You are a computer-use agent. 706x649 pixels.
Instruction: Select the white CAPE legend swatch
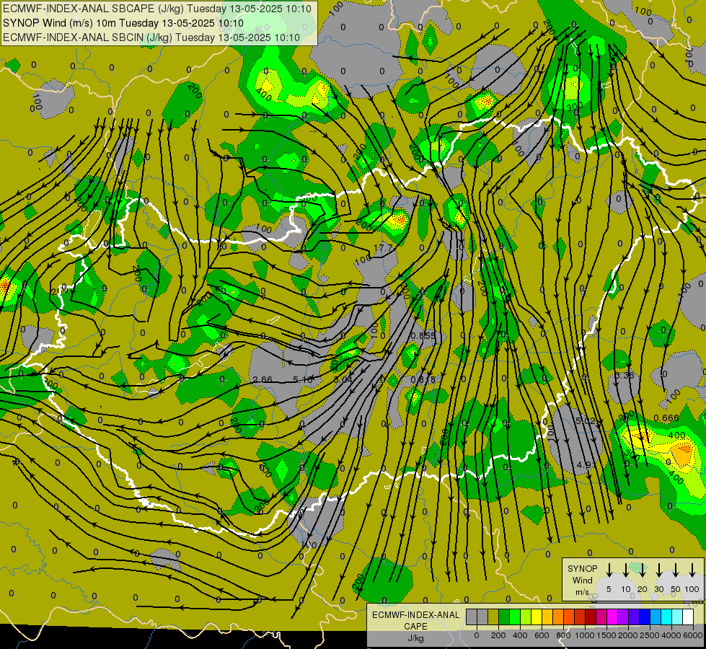687,617
